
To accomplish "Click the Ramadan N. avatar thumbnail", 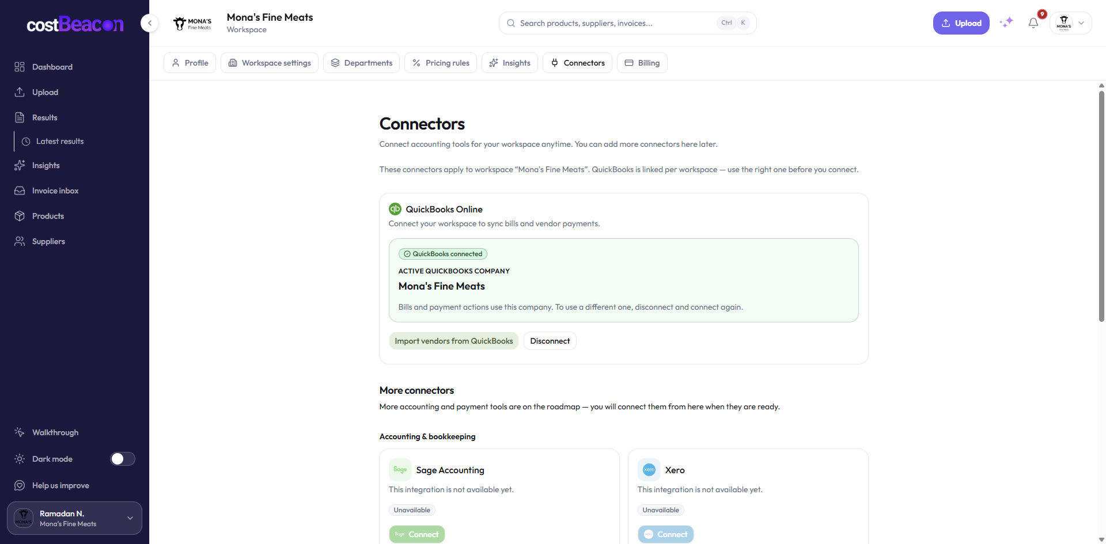I will pyautogui.click(x=24, y=518).
